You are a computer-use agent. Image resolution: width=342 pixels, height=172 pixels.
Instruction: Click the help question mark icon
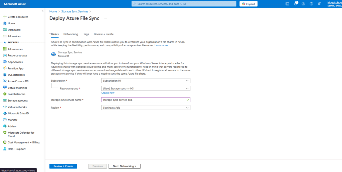pos(311,4)
